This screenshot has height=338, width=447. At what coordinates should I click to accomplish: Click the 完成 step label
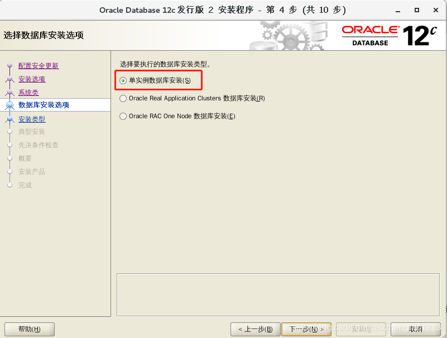pyautogui.click(x=25, y=185)
